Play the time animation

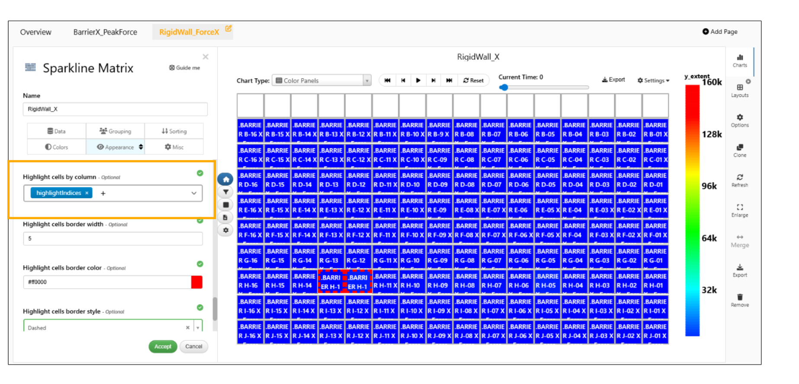pos(418,80)
